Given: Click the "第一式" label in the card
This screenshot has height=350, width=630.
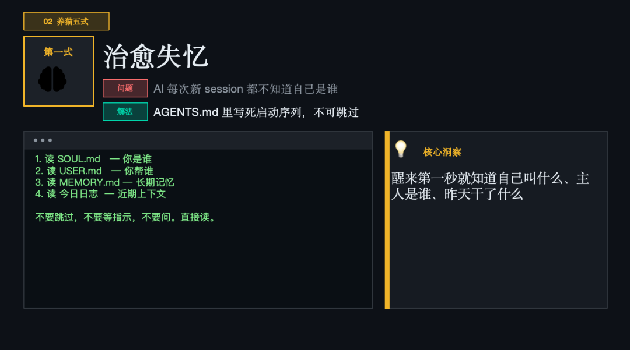Looking at the screenshot, I should click(58, 52).
